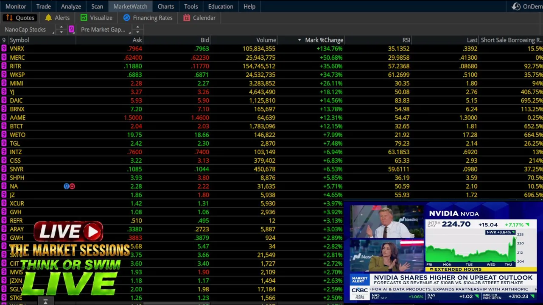Click the color link icon beside CISS
The width and height of the screenshot is (543, 305).
point(4,161)
